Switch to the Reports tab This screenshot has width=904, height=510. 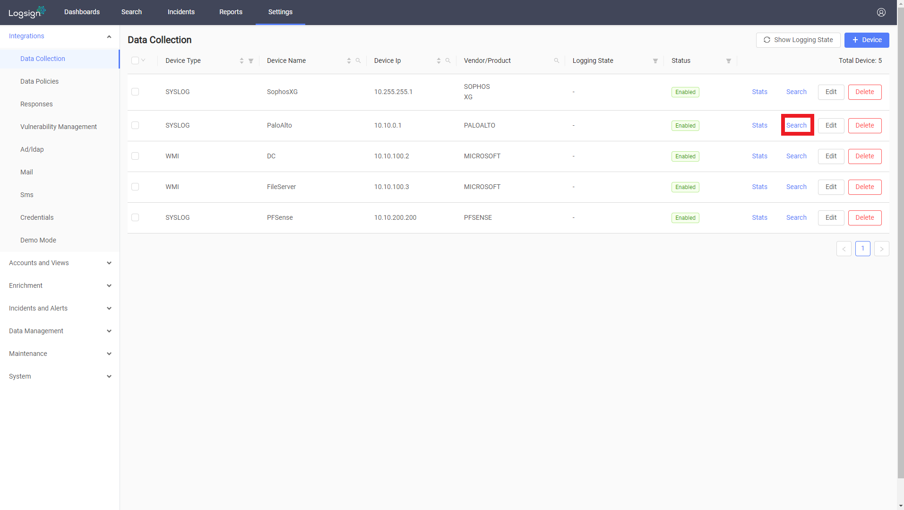(x=231, y=12)
